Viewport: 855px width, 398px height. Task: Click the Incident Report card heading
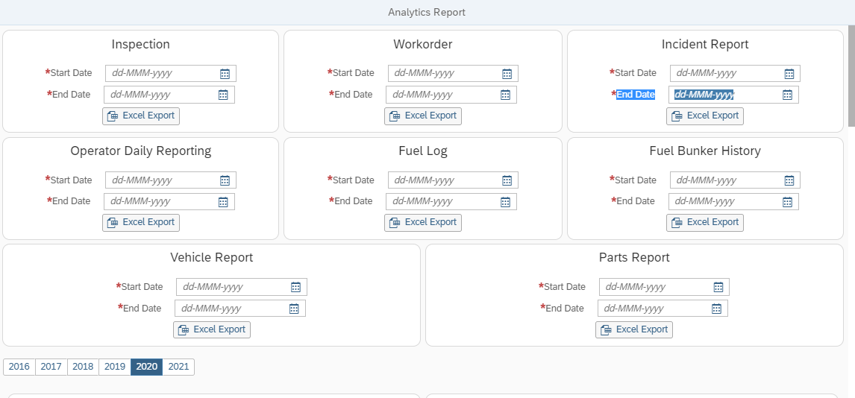click(x=705, y=44)
